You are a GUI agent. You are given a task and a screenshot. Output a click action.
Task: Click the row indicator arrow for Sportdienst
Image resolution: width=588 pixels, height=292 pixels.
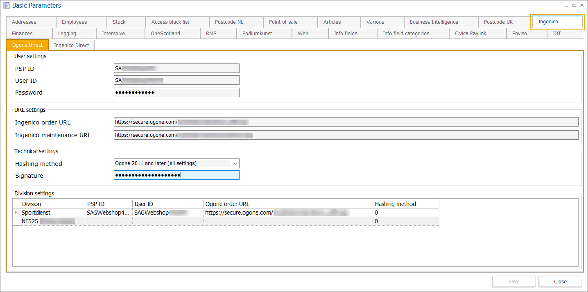(x=16, y=212)
